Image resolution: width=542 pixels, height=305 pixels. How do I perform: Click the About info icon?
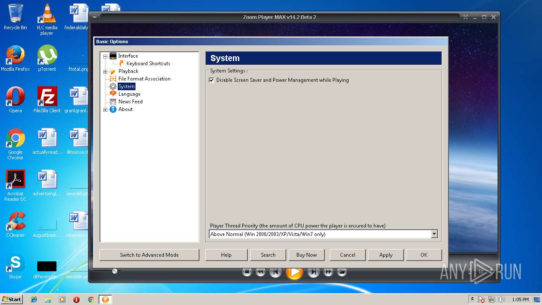coord(113,109)
